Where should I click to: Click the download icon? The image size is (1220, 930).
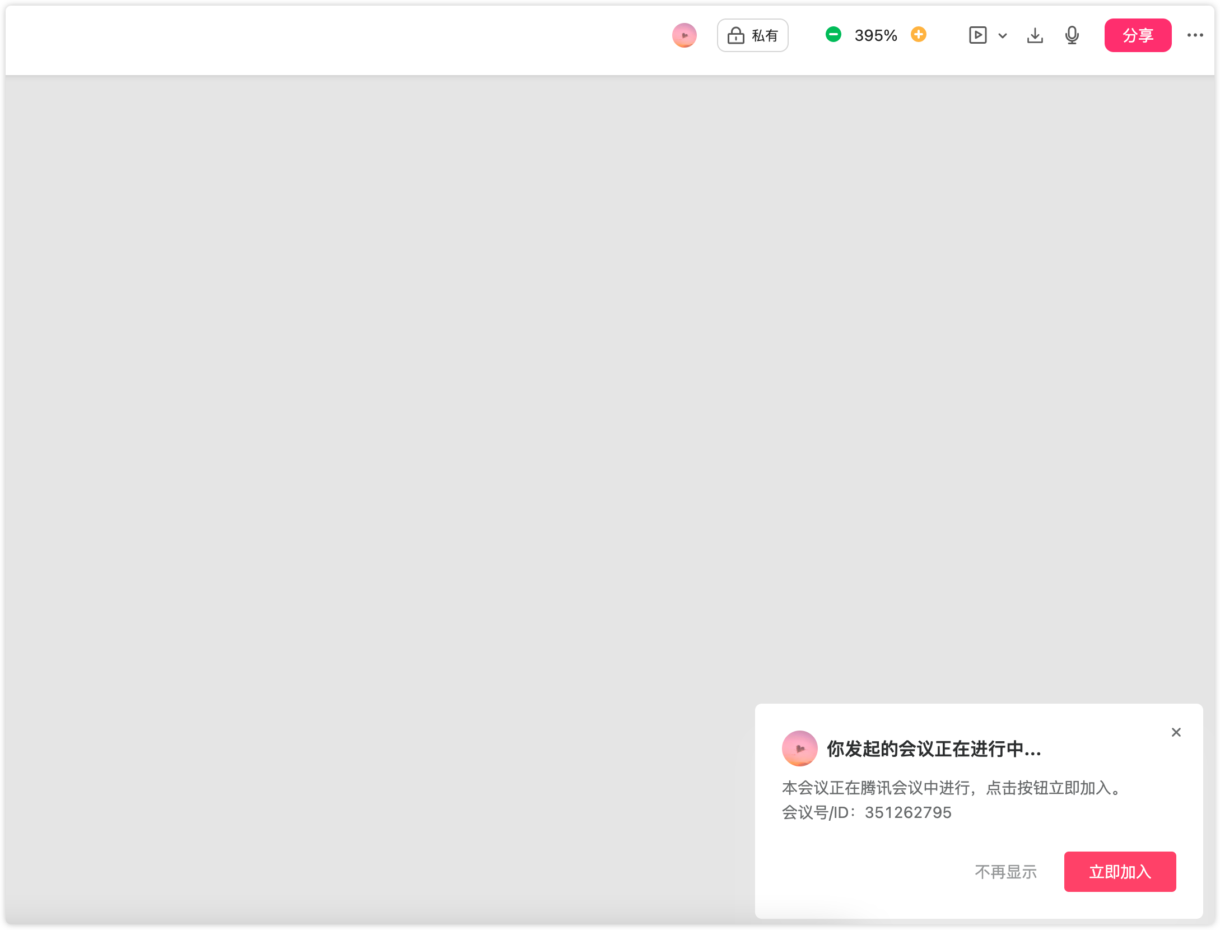(1035, 35)
